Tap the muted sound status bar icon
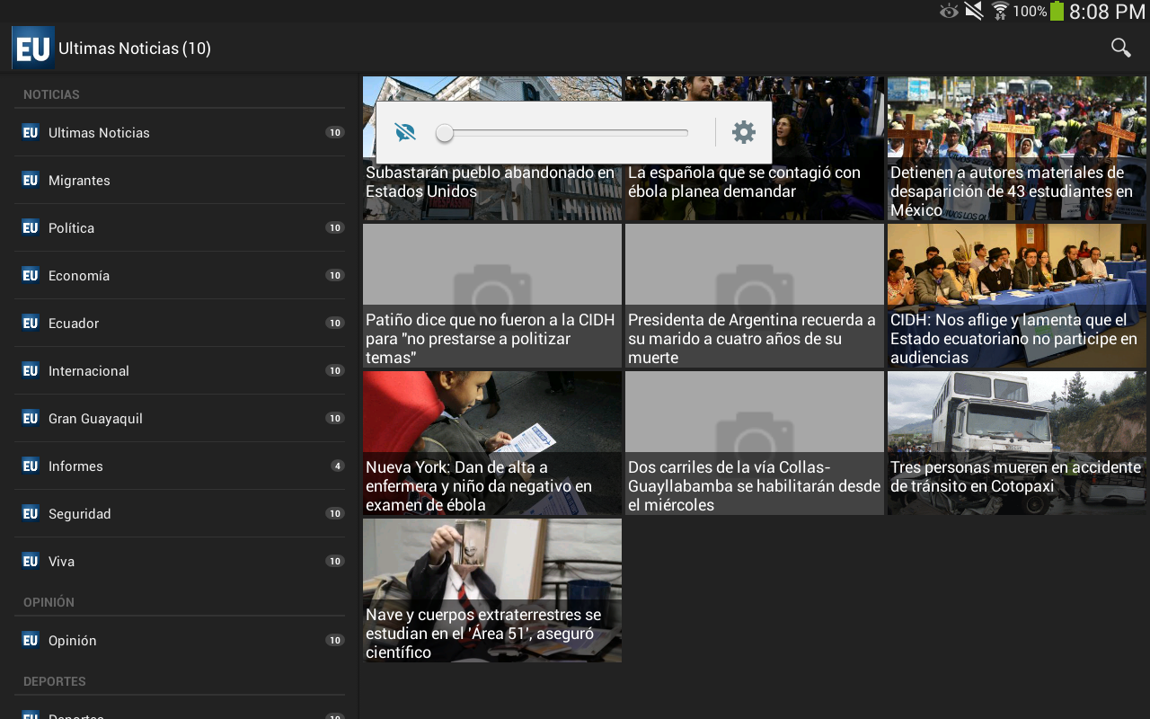 tap(974, 11)
